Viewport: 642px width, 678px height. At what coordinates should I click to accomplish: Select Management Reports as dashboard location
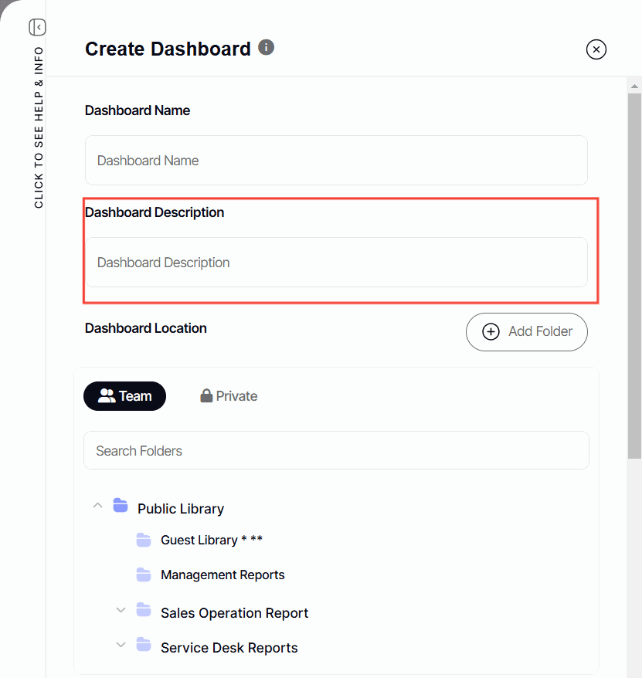click(x=222, y=575)
